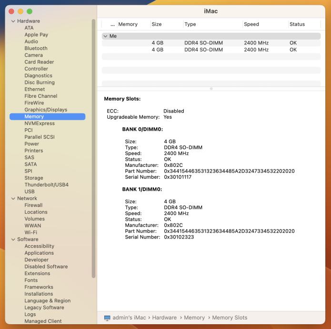Viewport: 331px width, 329px height.
Task: Select SPI in the sidebar
Action: 28,171
